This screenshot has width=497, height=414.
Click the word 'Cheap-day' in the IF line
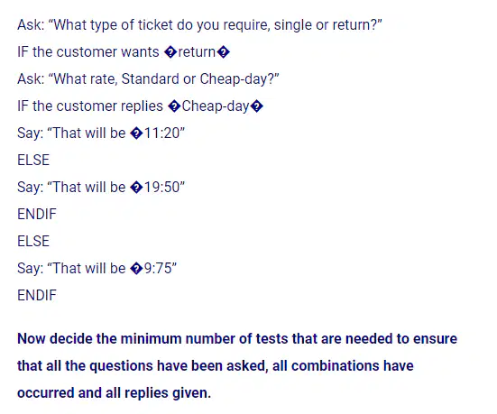coord(216,106)
